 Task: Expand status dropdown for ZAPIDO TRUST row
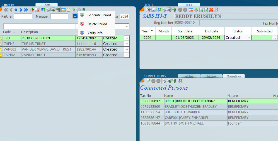[x=127, y=55]
